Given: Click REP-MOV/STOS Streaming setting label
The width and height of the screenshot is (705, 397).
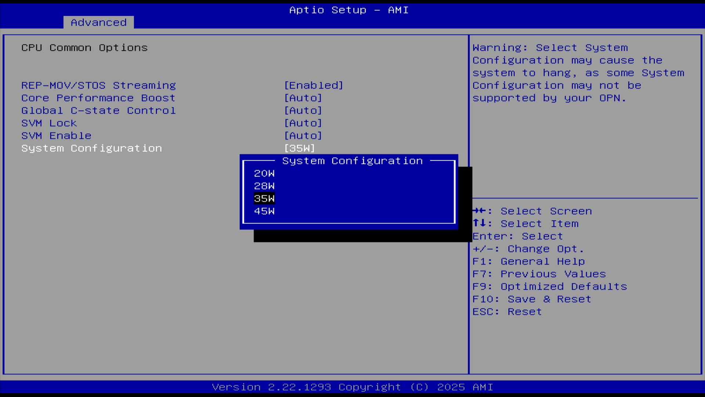Looking at the screenshot, I should click(98, 85).
